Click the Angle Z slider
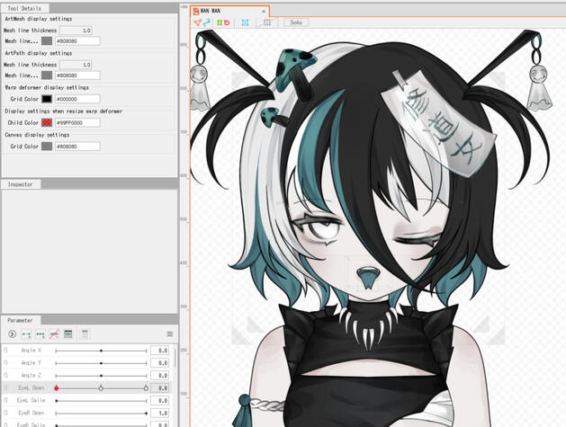This screenshot has width=566, height=427. coord(101,376)
